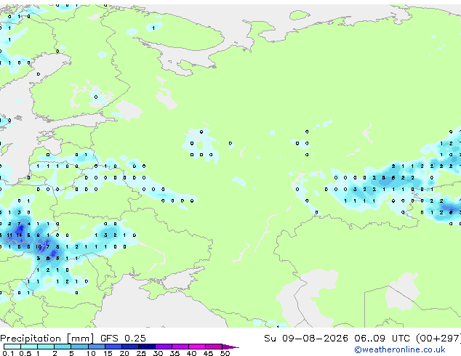Click the legend label "30"

click(158, 353)
